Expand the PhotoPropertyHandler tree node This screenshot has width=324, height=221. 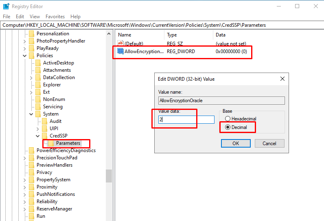coord(25,41)
